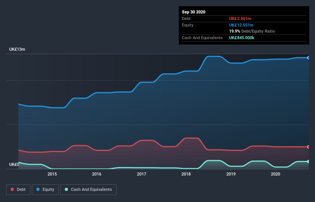Click the 2020 x-axis label

(275, 174)
